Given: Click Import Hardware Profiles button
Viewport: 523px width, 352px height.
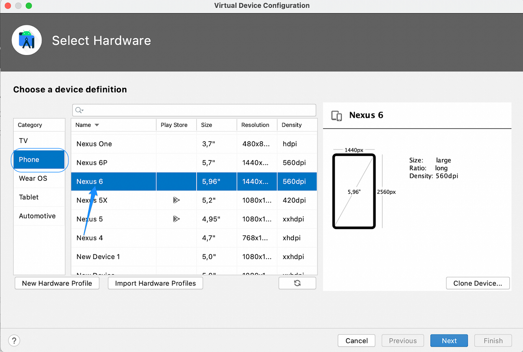Looking at the screenshot, I should (155, 283).
